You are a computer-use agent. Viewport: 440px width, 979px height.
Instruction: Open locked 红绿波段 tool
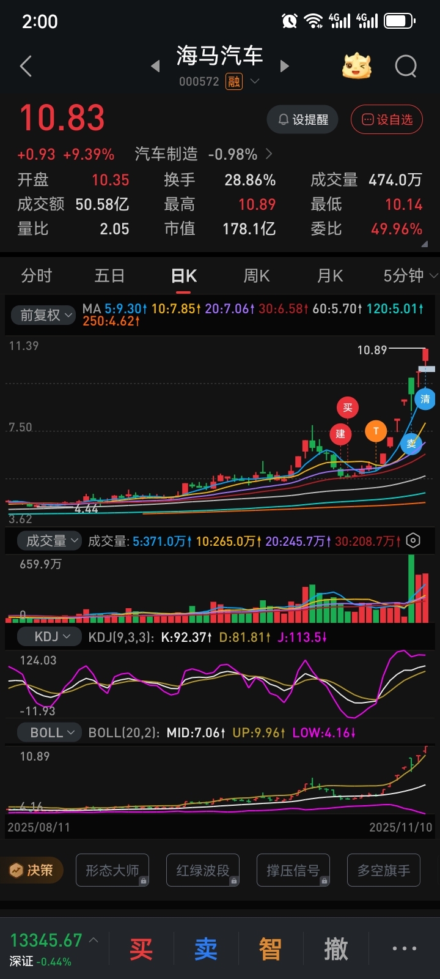(x=203, y=870)
